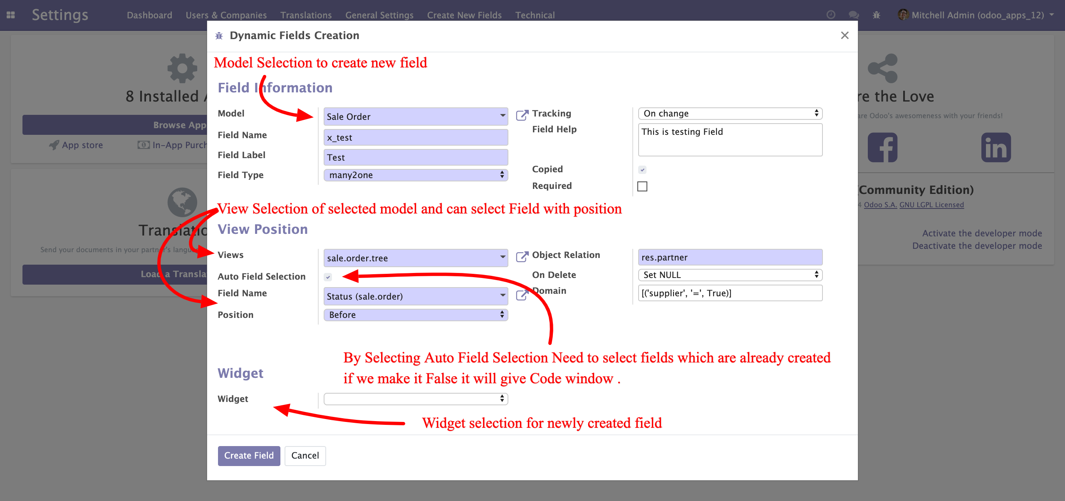Viewport: 1065px width, 501px height.
Task: Click the bug icon beside dialog title
Action: (219, 36)
